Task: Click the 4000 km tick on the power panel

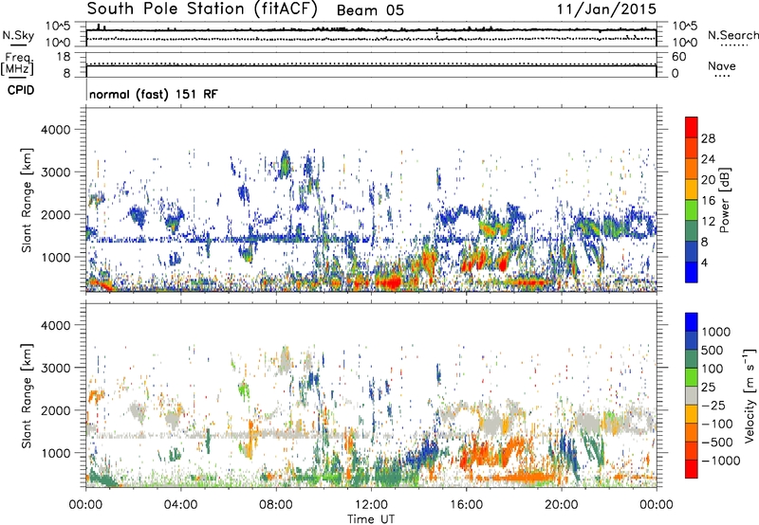Action: point(55,130)
